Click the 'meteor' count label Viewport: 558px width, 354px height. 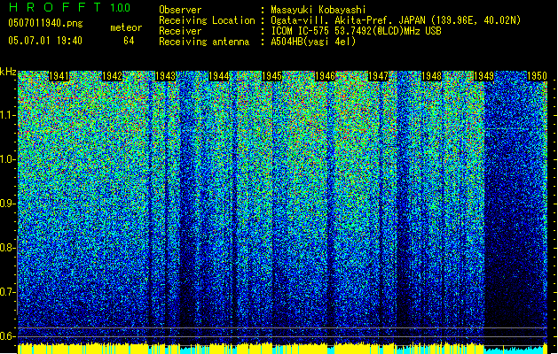pos(126,27)
